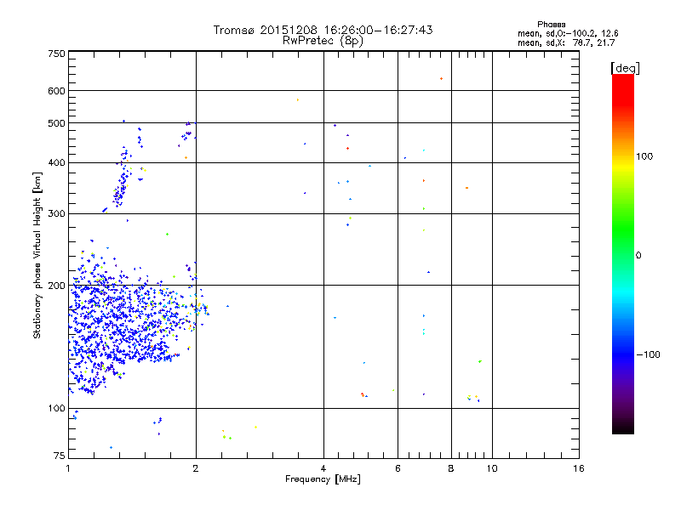Image resolution: width=681 pixels, height=510 pixels.
Task: Click the colorbar tick label '100'
Action: (644, 156)
